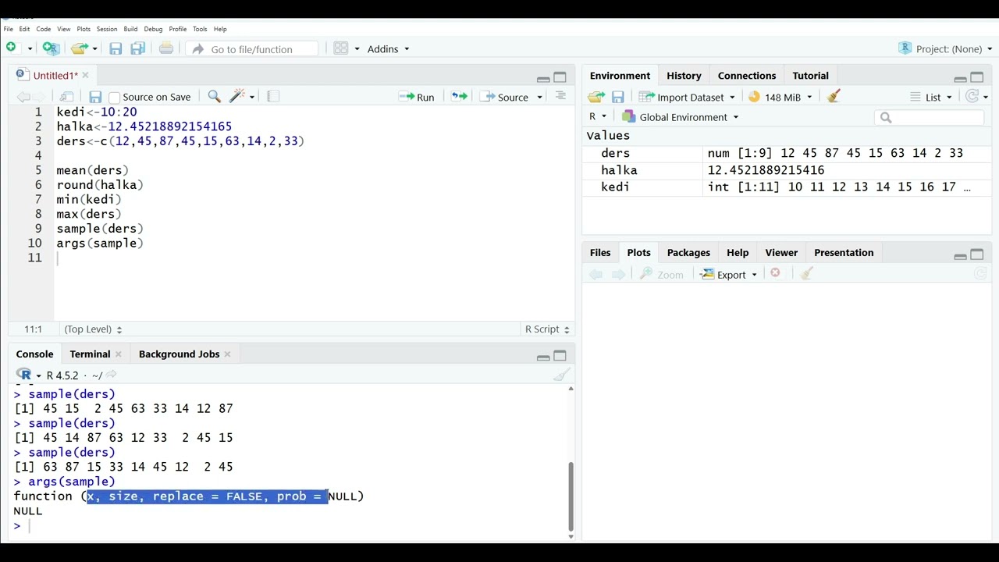Refresh the environment list
Viewport: 999px width, 562px height.
[972, 97]
